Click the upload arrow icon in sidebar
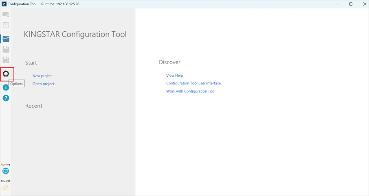Image resolution: width=369 pixels, height=196 pixels. (6, 25)
